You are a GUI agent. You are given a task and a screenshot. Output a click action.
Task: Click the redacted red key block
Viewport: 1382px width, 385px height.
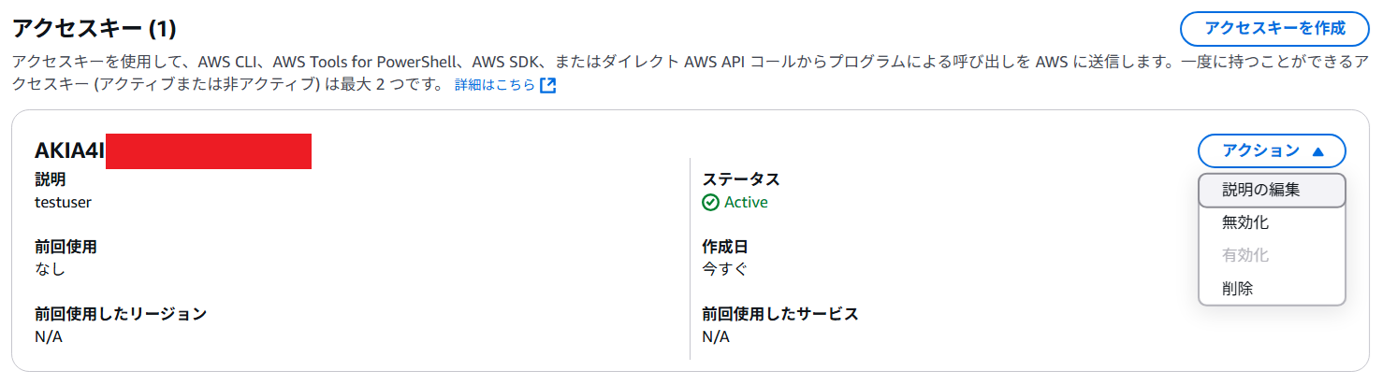pyautogui.click(x=208, y=151)
